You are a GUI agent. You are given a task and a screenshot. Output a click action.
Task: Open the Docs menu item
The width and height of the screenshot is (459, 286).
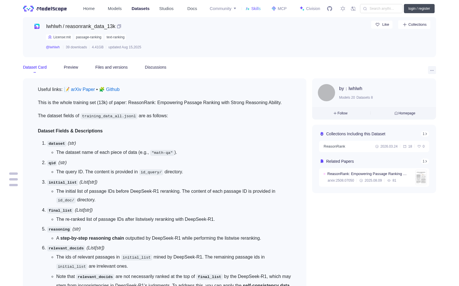192,9
